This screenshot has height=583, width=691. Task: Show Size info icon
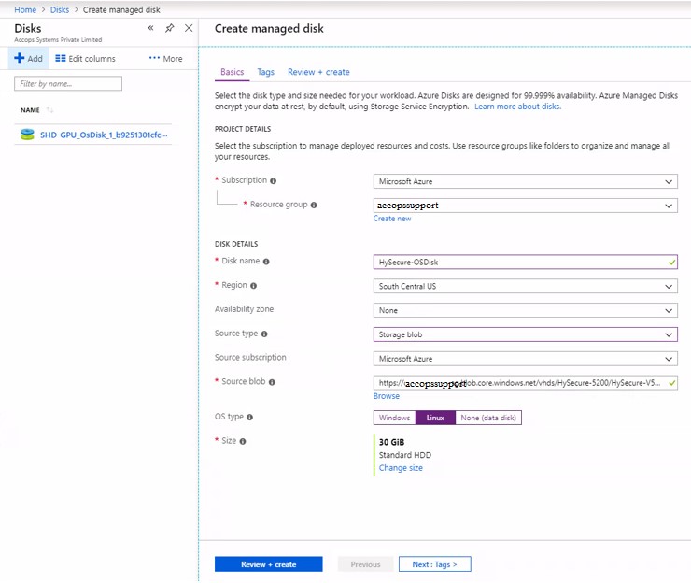243,441
